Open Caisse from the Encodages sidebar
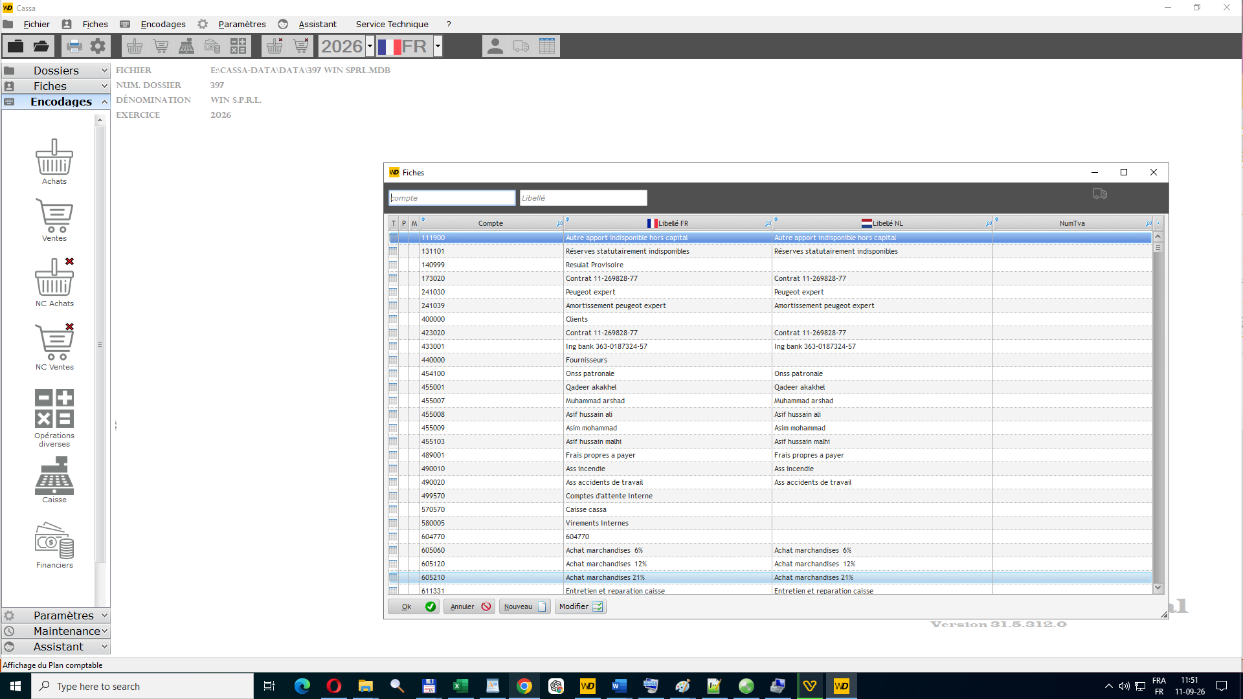This screenshot has height=699, width=1243. coord(54,480)
